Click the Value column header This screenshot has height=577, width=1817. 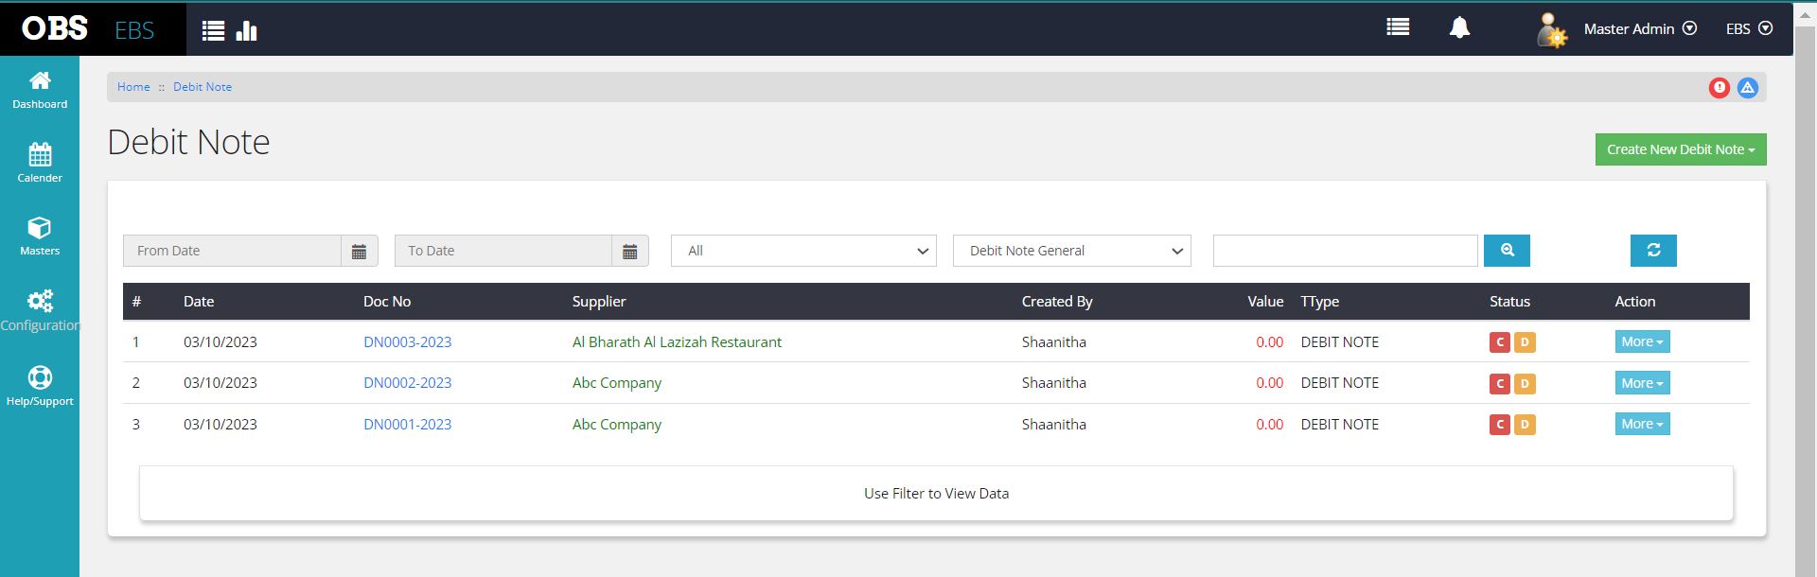[x=1265, y=302]
